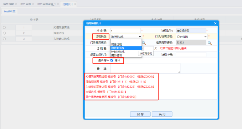Open the 访视类型 dropdown
This screenshot has width=242, height=129.
point(126,37)
